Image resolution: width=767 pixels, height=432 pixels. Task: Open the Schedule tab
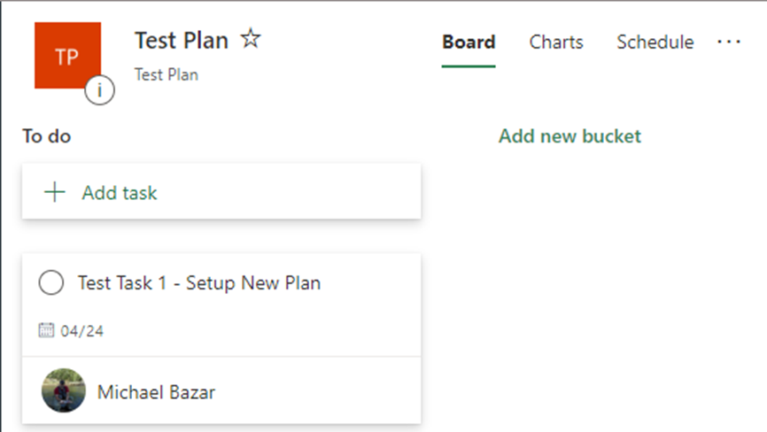655,42
